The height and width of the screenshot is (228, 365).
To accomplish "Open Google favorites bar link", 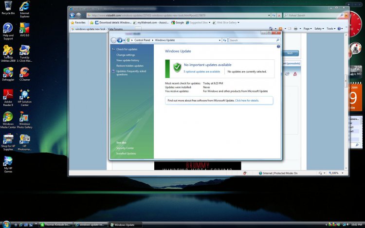I will 178,22.
